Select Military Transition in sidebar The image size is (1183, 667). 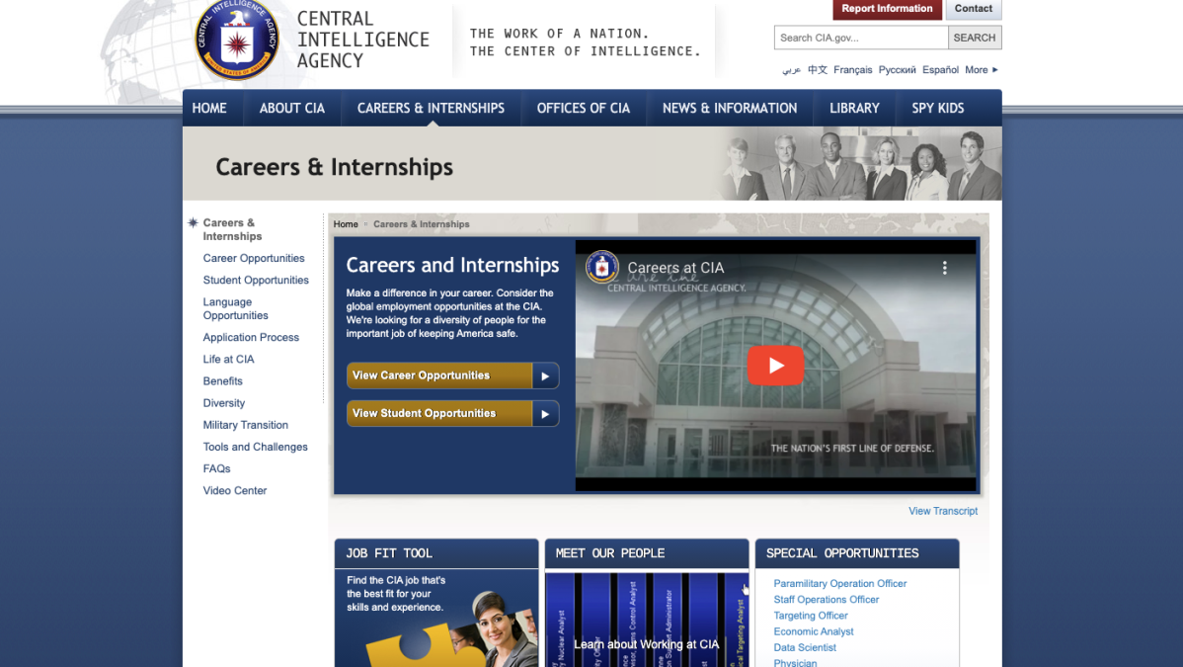246,425
